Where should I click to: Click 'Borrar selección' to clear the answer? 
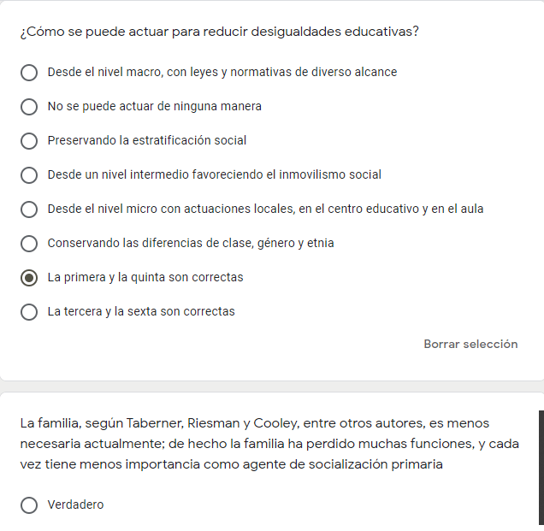[x=470, y=345]
